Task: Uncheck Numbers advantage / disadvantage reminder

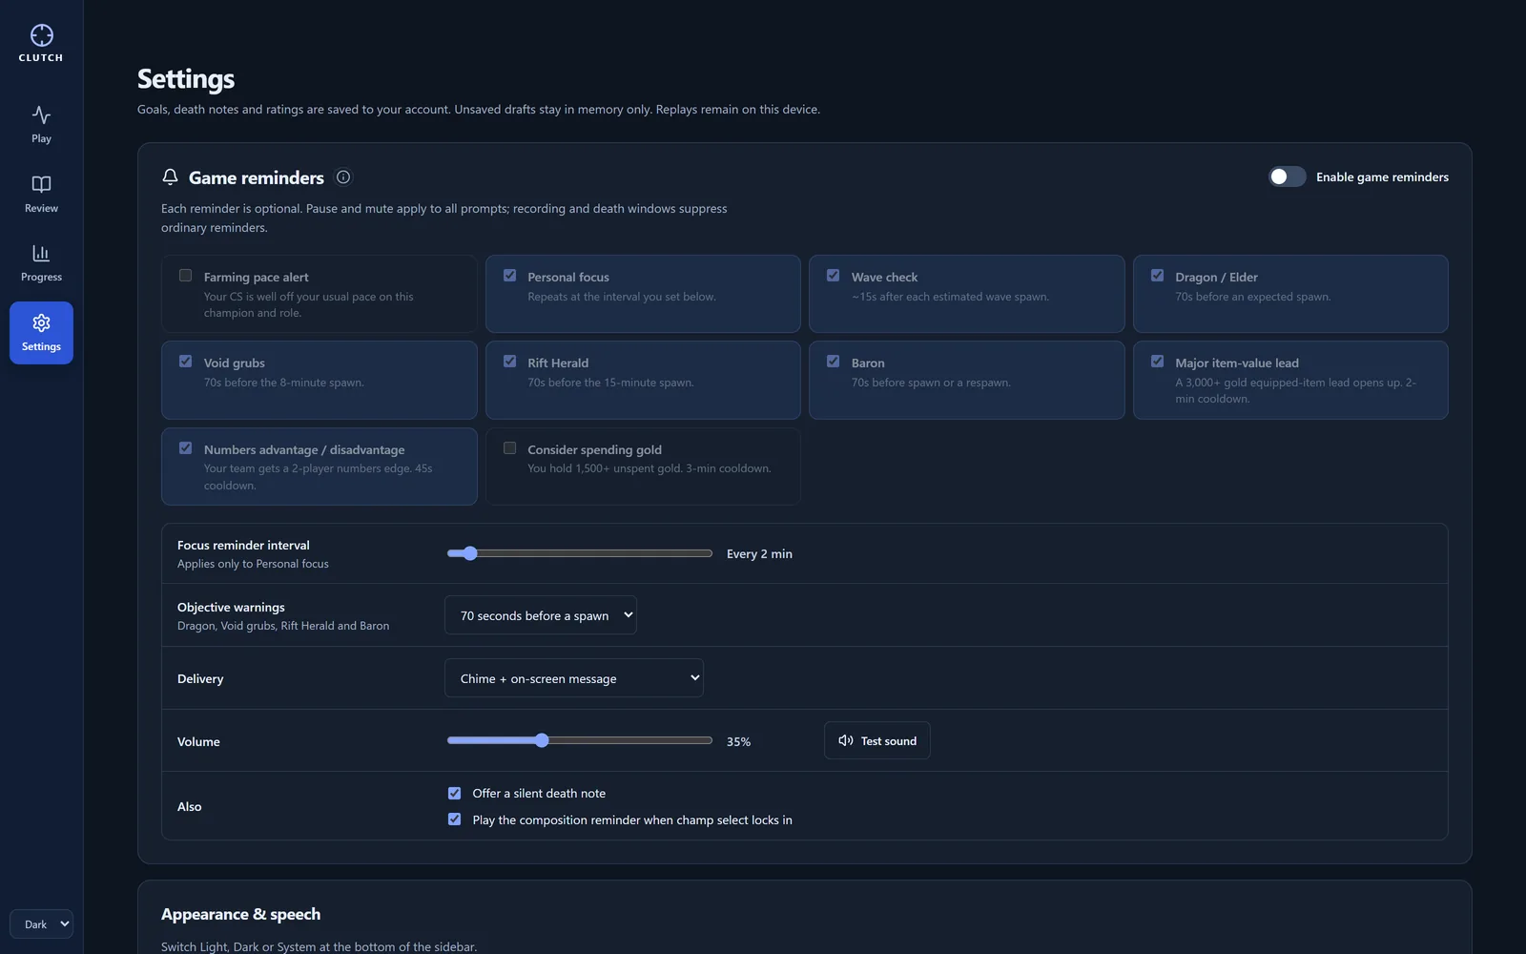Action: click(185, 448)
